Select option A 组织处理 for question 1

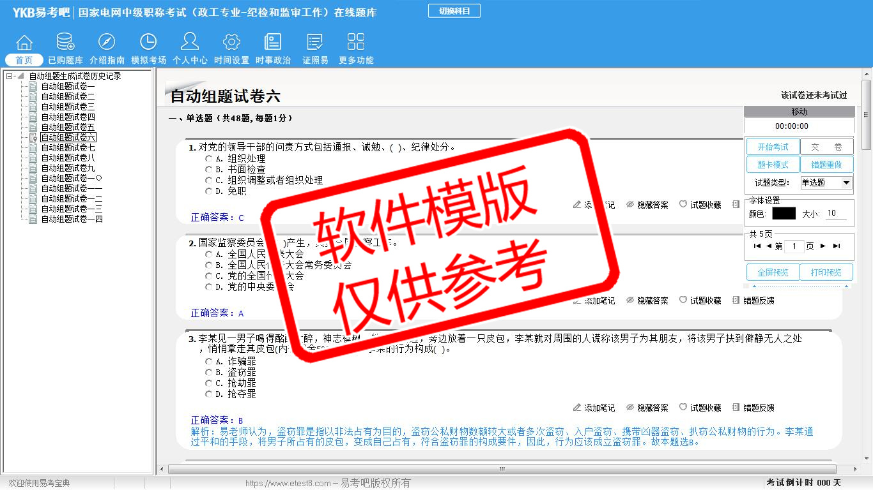208,158
